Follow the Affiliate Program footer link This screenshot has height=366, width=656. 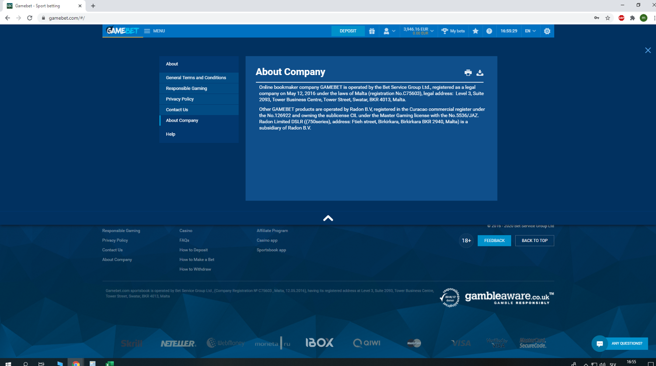[x=272, y=231]
